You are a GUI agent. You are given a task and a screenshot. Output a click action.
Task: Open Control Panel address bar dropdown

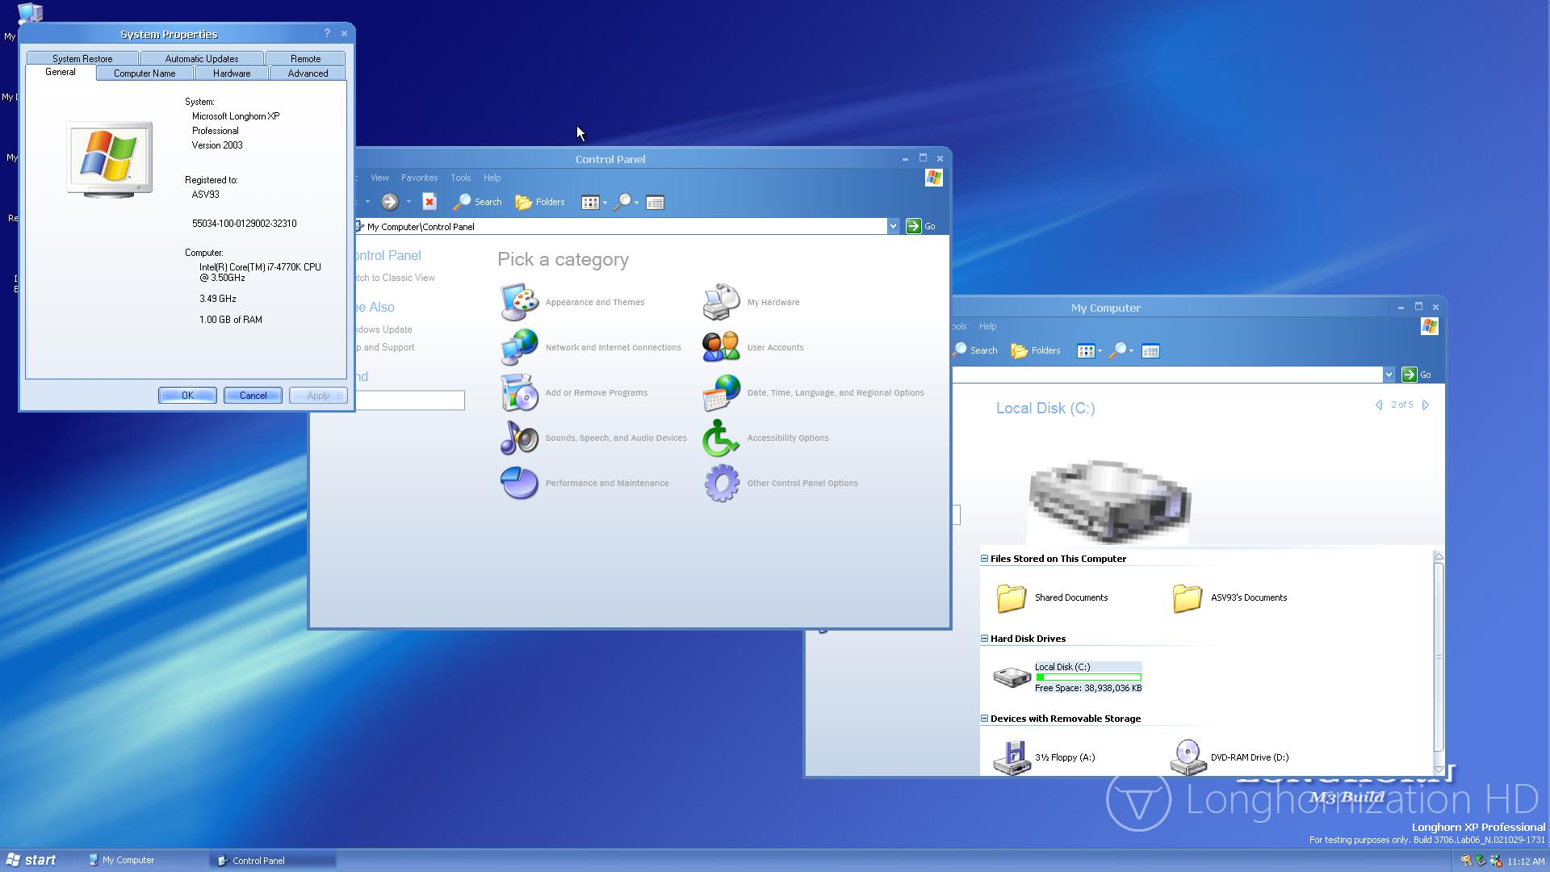click(x=893, y=227)
